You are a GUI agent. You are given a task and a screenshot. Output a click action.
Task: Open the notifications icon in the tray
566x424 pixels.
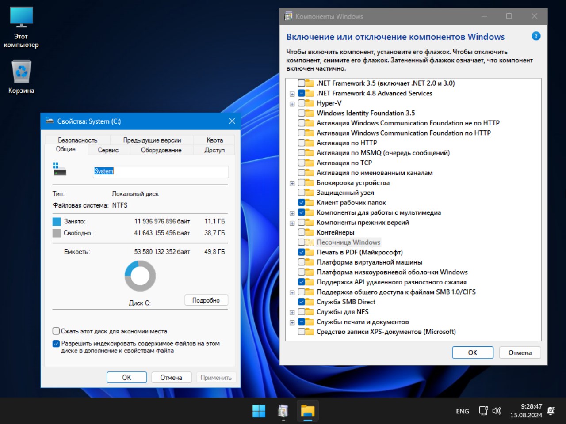pyautogui.click(x=551, y=411)
